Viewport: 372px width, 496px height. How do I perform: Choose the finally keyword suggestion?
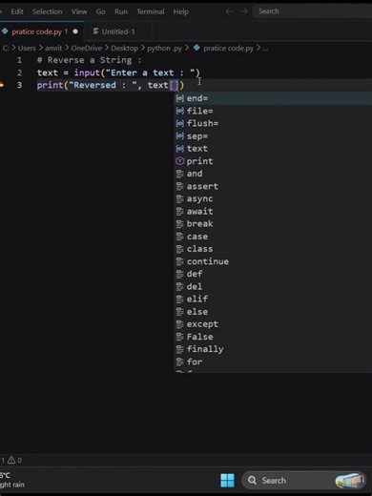click(273, 349)
